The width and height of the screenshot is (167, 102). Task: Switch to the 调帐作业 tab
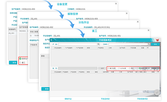tap(68, 99)
